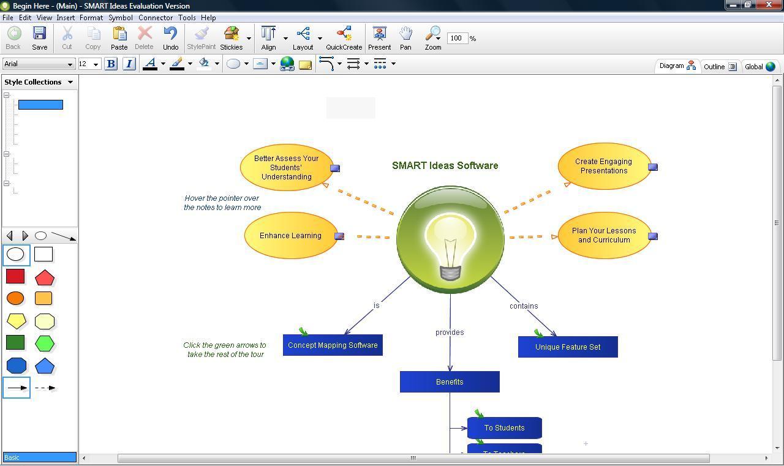This screenshot has height=466, width=784.
Task: Click the To Students box
Action: tap(505, 428)
